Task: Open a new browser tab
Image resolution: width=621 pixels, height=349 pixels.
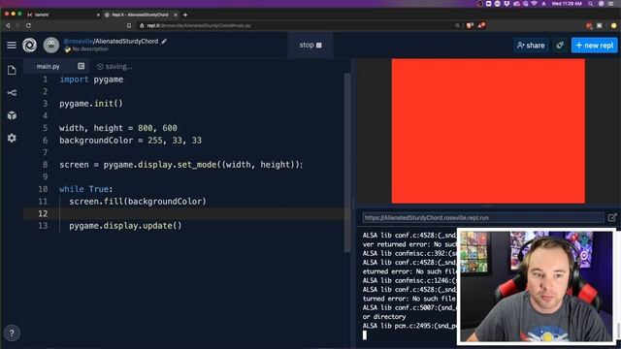Action: pos(185,15)
